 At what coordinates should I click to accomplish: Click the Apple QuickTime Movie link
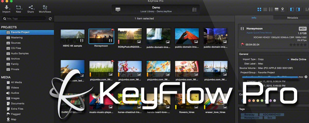[x=259, y=33]
